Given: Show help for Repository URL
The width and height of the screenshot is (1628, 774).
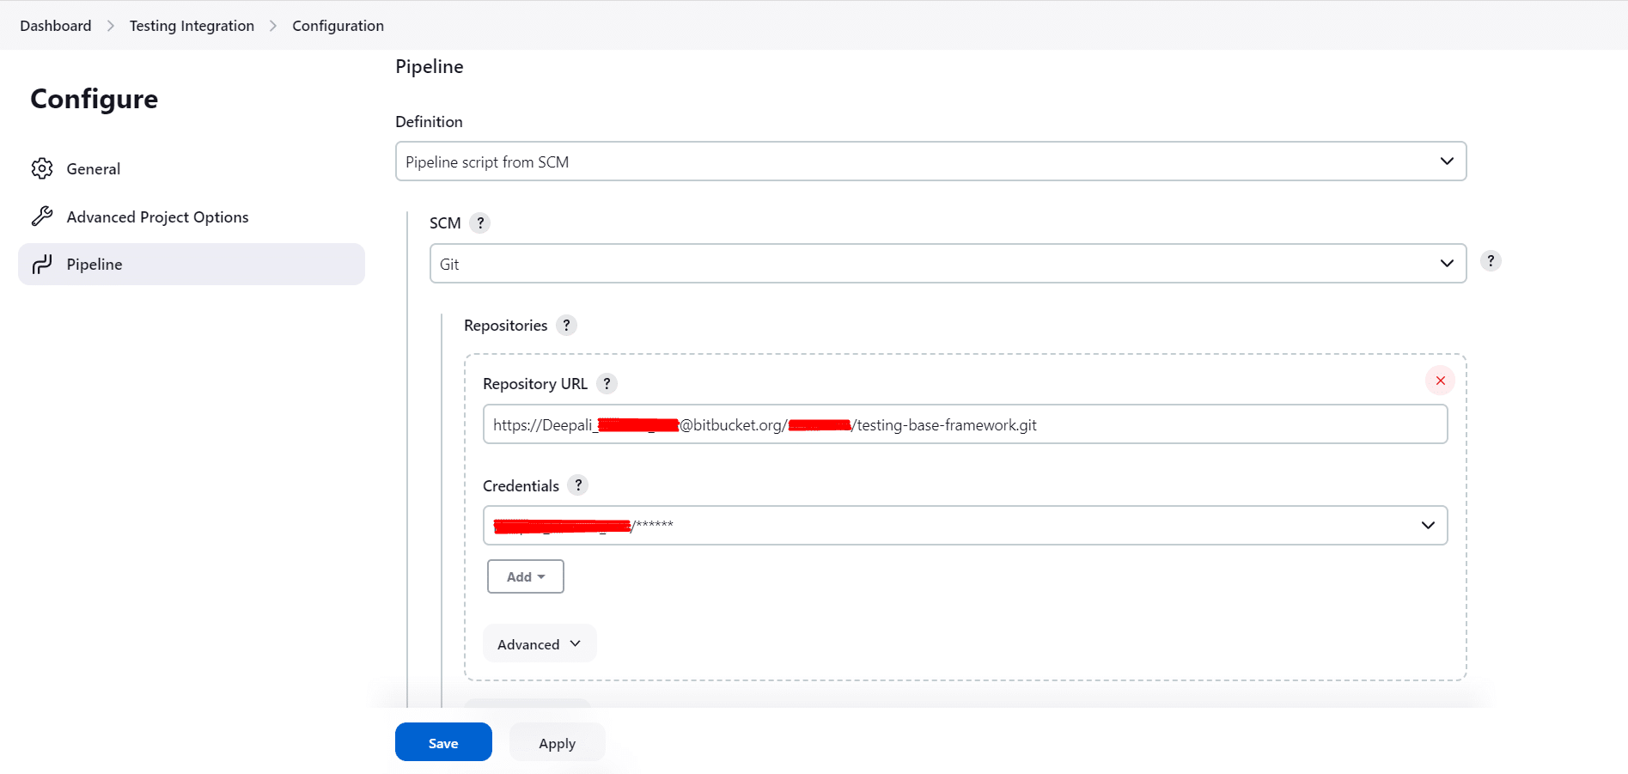Looking at the screenshot, I should point(607,383).
